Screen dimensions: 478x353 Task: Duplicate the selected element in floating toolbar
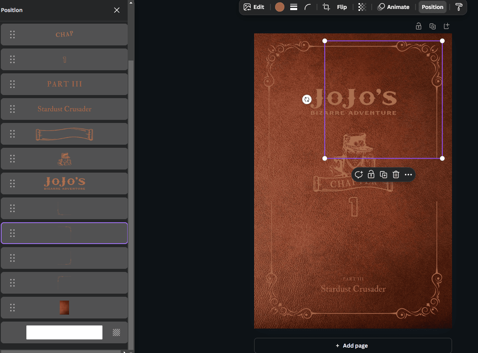click(383, 175)
